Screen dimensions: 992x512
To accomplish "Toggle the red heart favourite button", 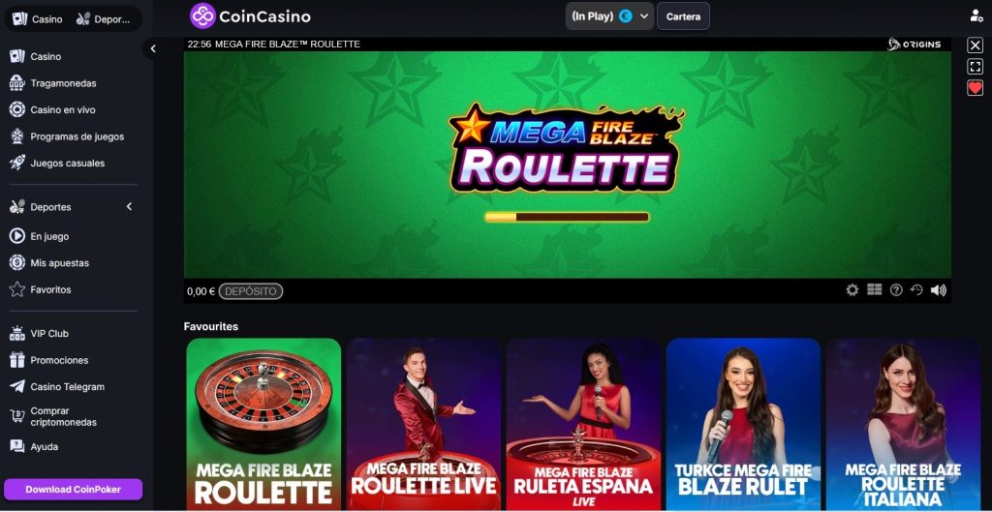I will pyautogui.click(x=975, y=88).
